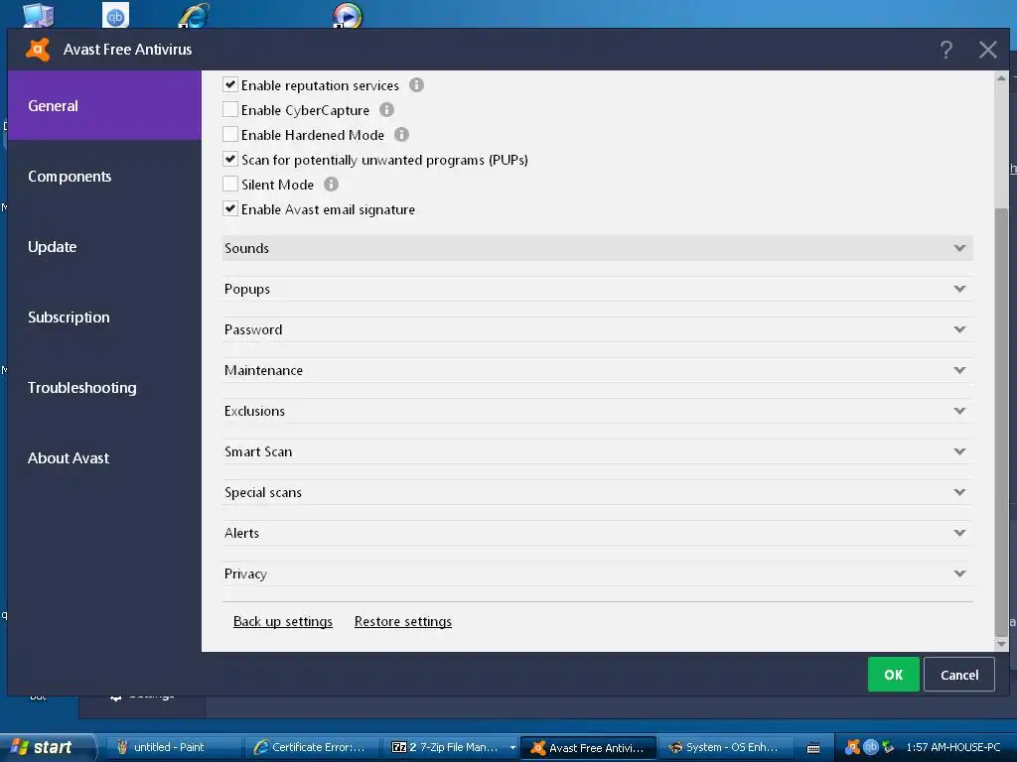Confirm settings with the OK button

coord(893,675)
